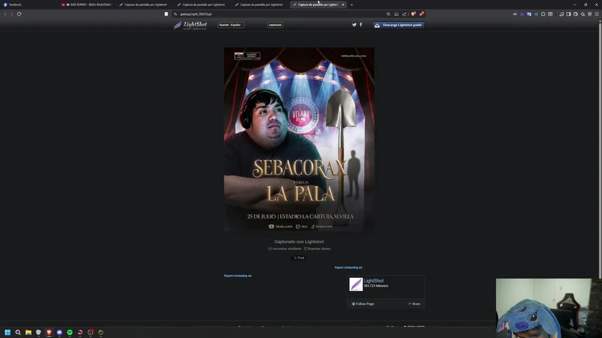Click the X Post share button

point(299,258)
